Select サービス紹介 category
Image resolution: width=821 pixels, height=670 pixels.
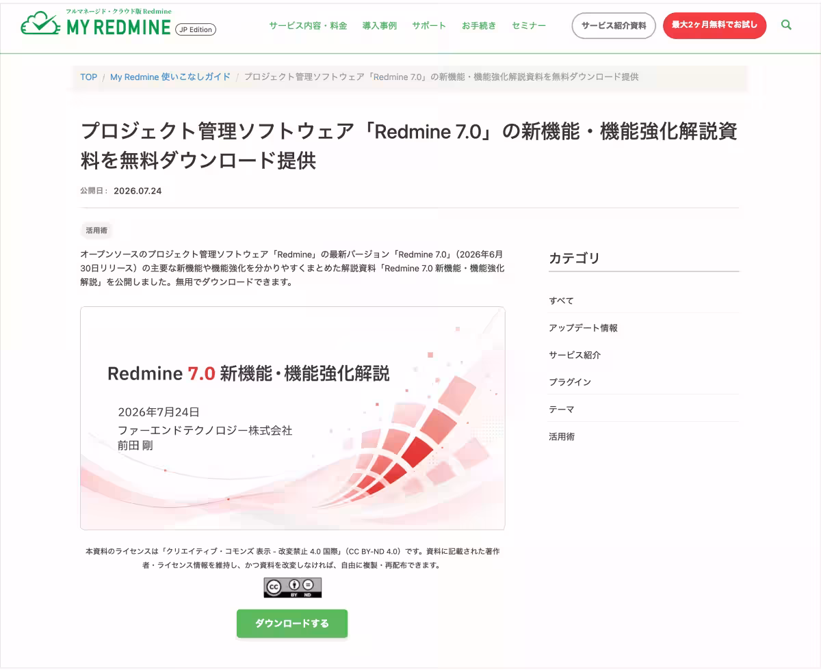[x=575, y=355]
